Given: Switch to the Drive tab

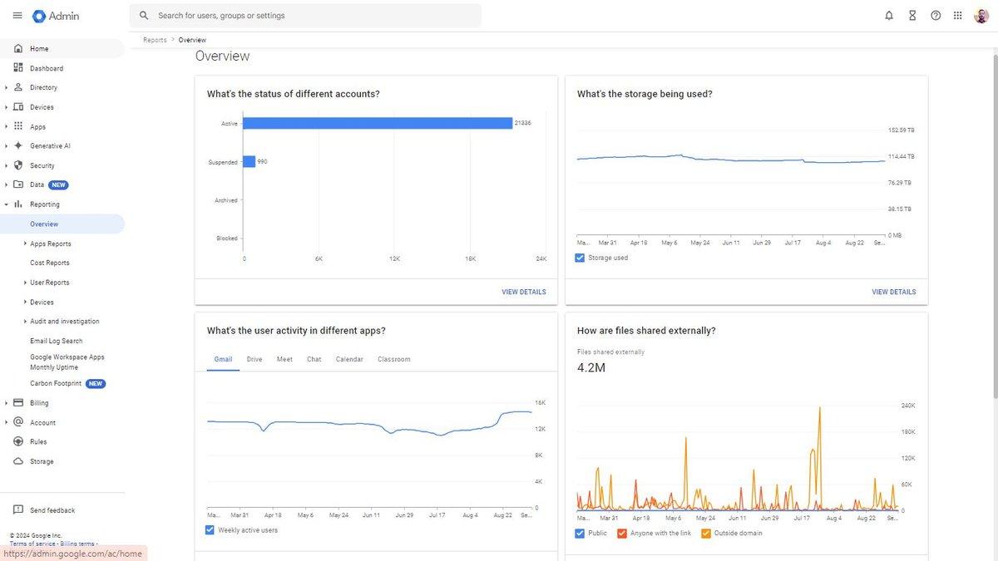Looking at the screenshot, I should [254, 359].
